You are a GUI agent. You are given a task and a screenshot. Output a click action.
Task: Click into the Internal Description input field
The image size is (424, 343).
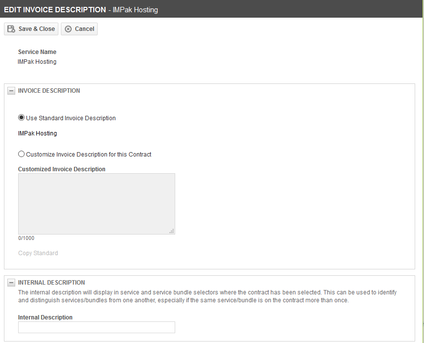[x=97, y=327]
